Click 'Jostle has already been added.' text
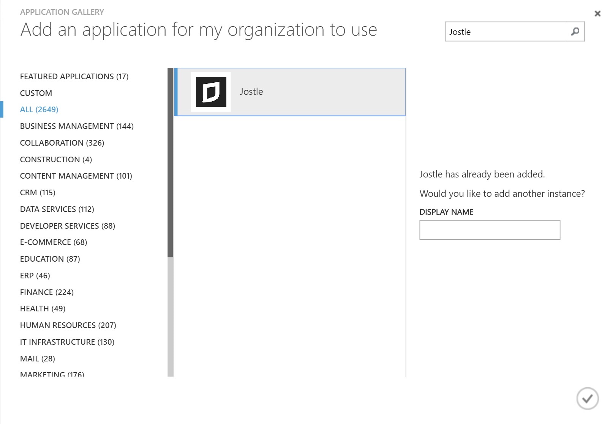Screen dimensions: 610x424 (x=482, y=174)
